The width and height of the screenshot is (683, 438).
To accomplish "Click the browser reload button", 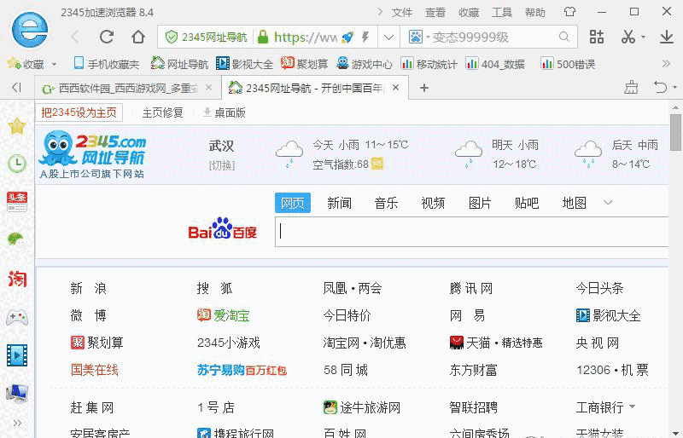I will click(107, 37).
